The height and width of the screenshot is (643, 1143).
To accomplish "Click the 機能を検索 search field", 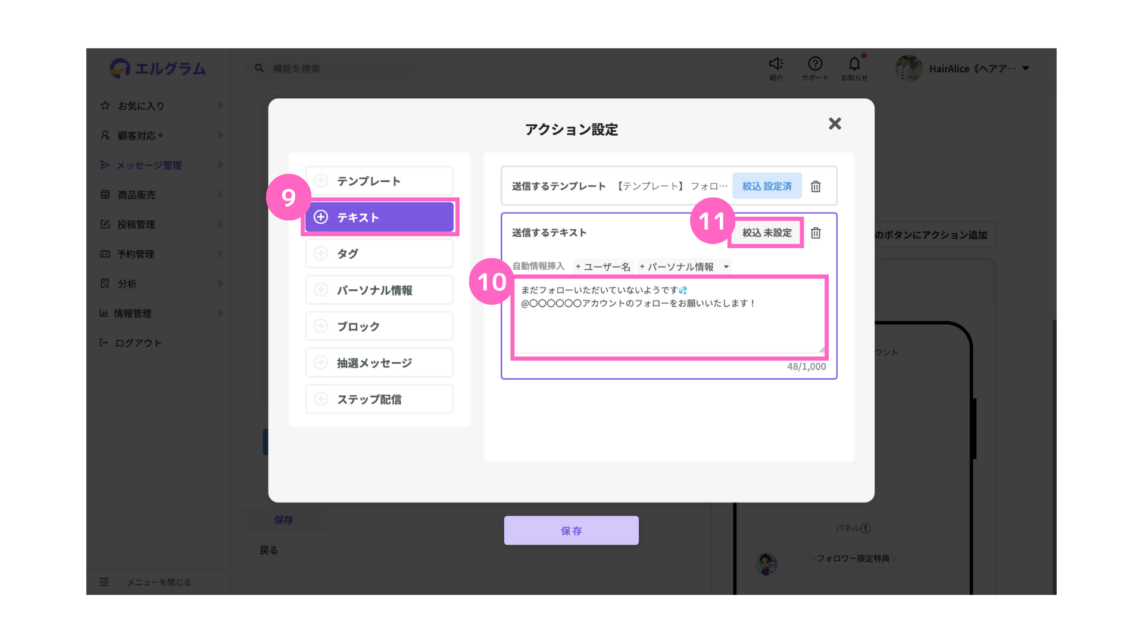I will click(x=335, y=68).
